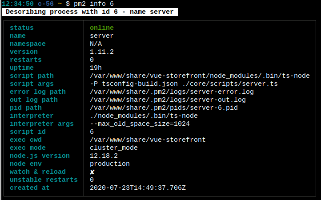This screenshot has width=321, height=200.
Task: Select the name value 'server'
Action: (102, 36)
